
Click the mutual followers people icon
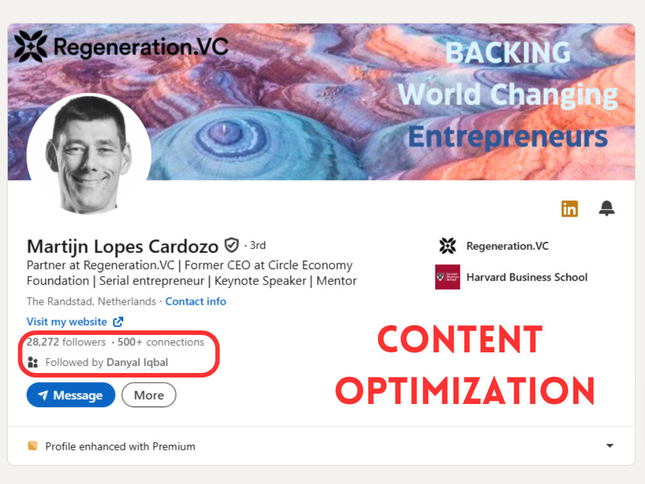coord(33,362)
